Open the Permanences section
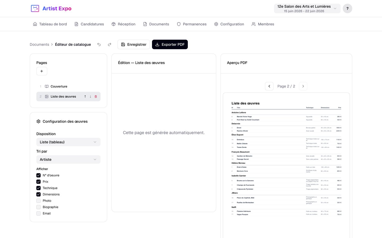 (192, 24)
